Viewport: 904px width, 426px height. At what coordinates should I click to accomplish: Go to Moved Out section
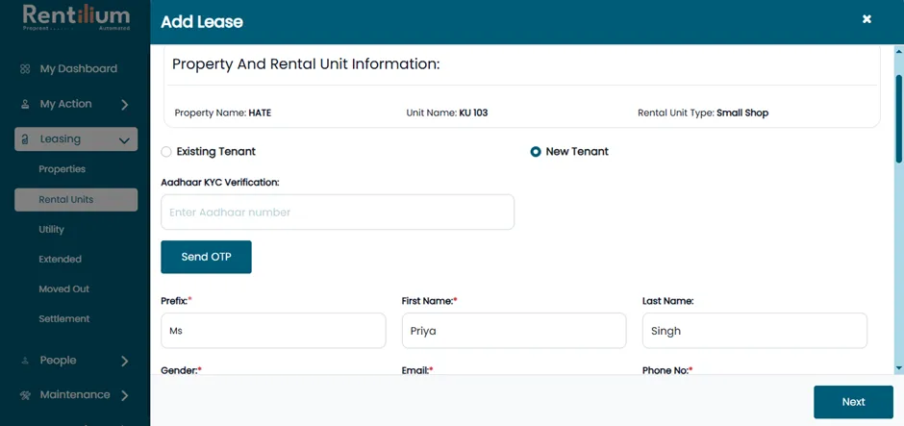tap(64, 288)
